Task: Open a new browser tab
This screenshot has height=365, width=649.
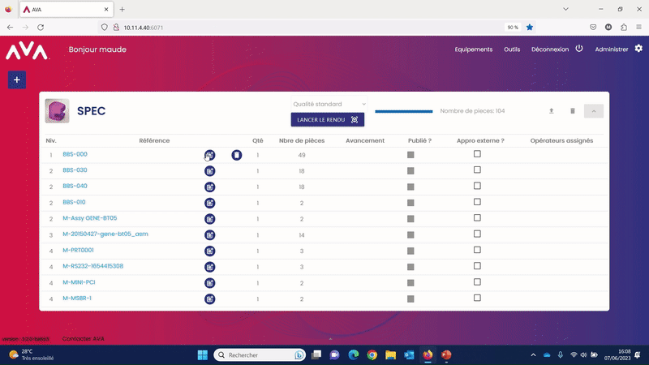Action: click(122, 10)
